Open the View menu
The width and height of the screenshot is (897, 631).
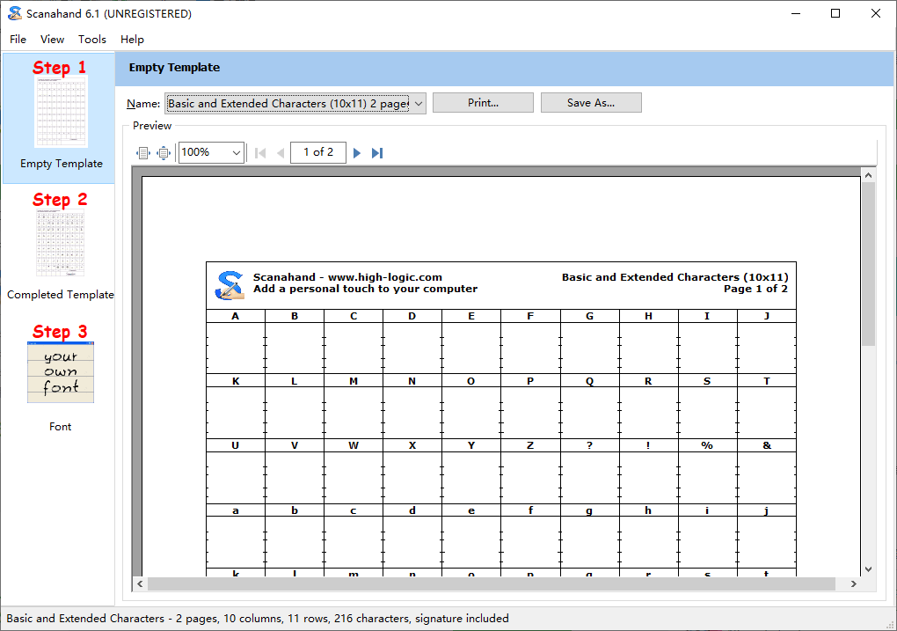point(52,39)
